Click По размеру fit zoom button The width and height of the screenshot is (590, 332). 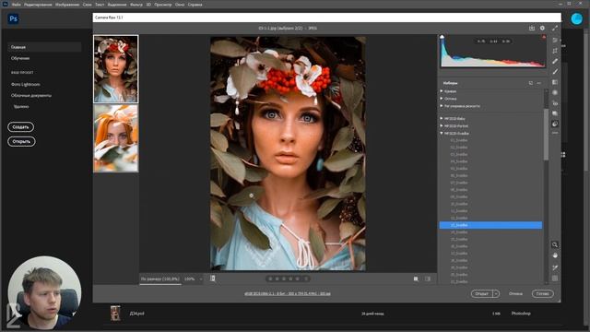pos(160,279)
